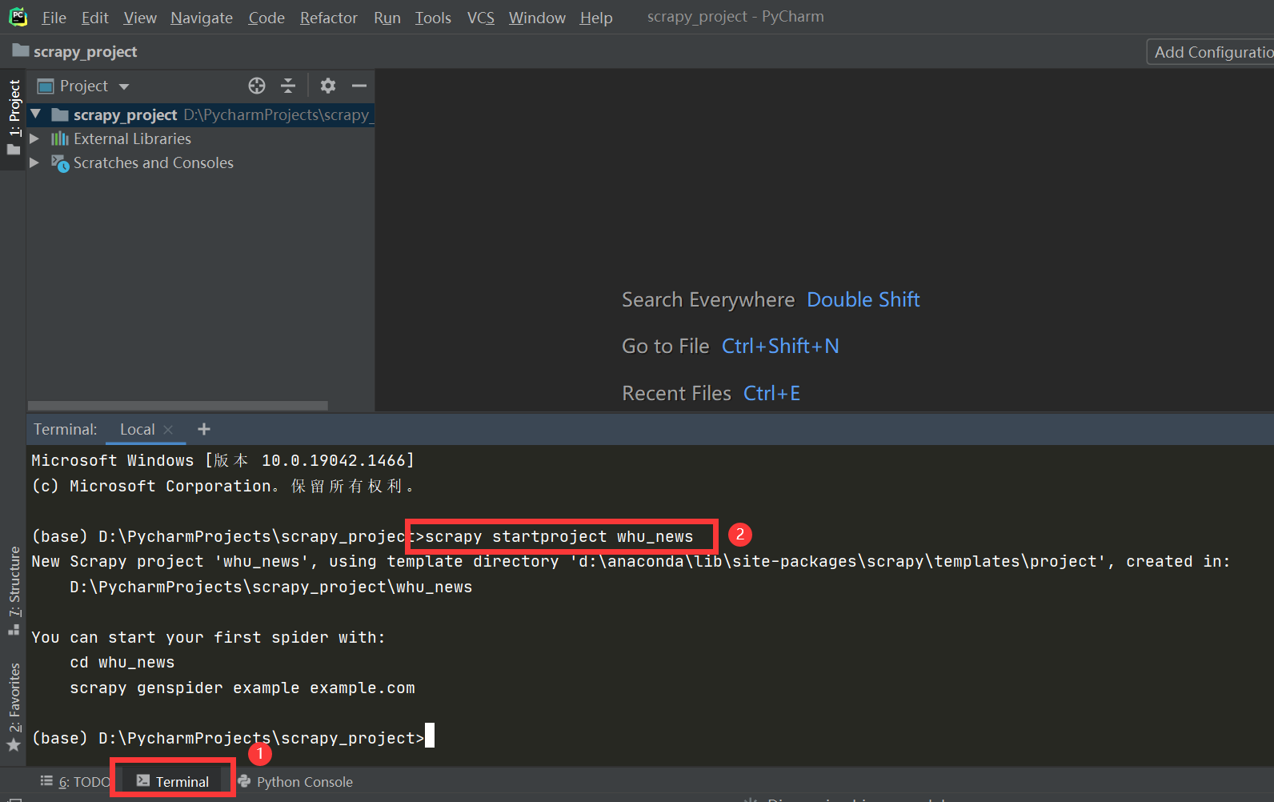
Task: Click the Collapse All icon in Project panel
Action: coord(288,86)
